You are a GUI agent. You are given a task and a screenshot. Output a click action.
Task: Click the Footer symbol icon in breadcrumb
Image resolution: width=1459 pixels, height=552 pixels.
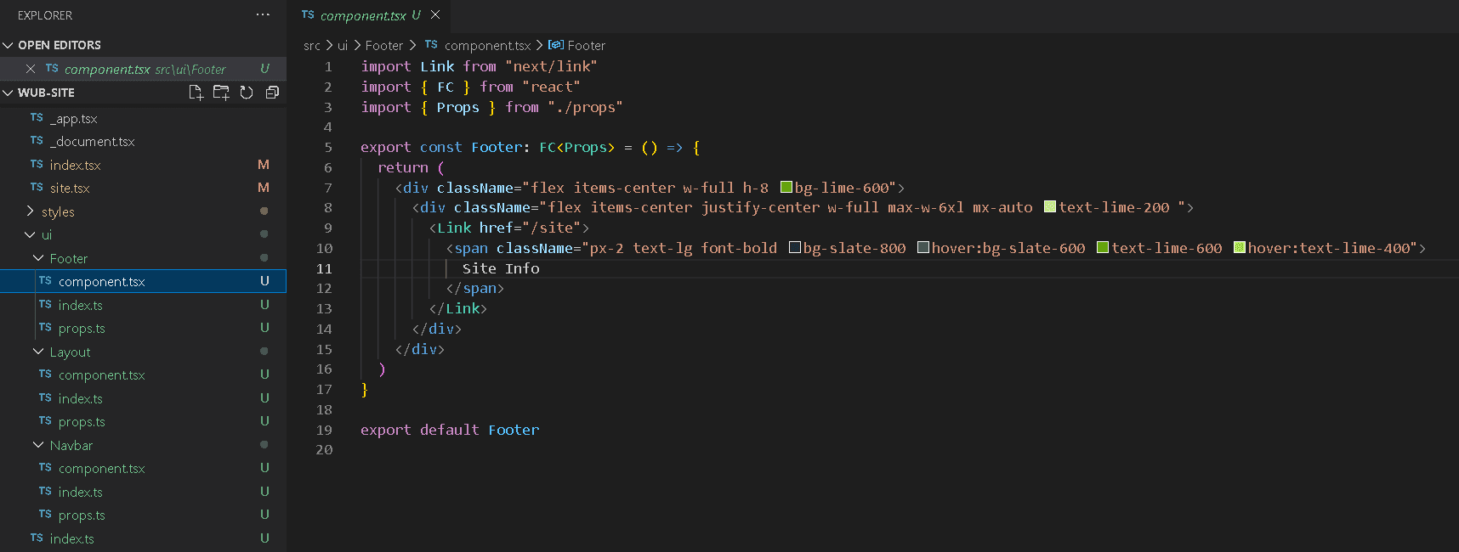[x=556, y=45]
